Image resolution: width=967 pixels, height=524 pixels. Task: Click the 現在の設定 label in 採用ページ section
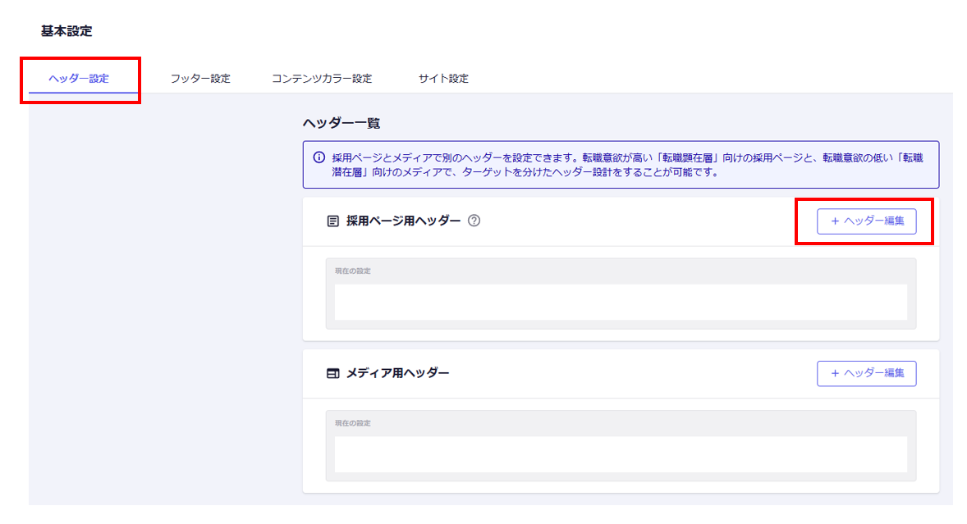pyautogui.click(x=353, y=271)
